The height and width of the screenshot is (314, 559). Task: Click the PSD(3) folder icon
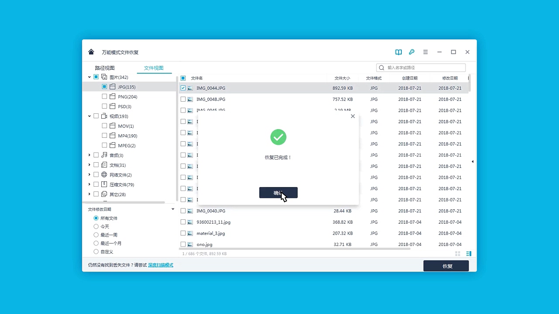point(113,106)
